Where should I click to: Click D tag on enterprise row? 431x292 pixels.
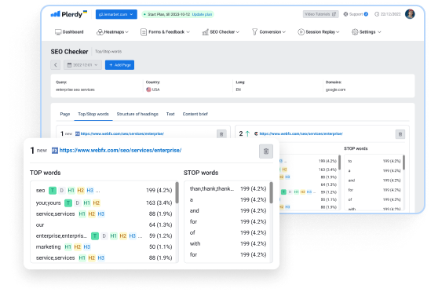(x=104, y=236)
